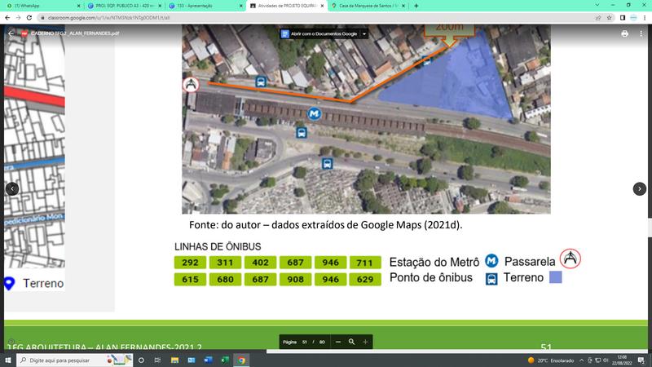Open the Mail app on taskbar
Screen dimensions: 652x367
tap(192, 360)
